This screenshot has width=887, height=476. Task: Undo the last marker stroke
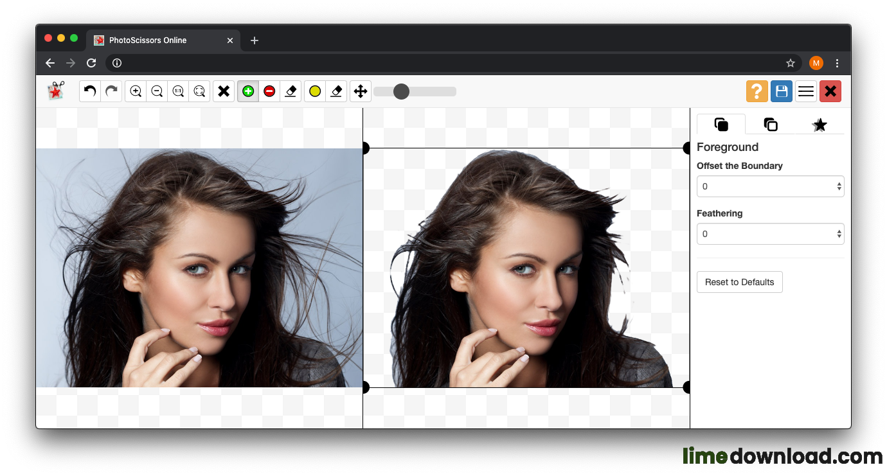point(89,91)
